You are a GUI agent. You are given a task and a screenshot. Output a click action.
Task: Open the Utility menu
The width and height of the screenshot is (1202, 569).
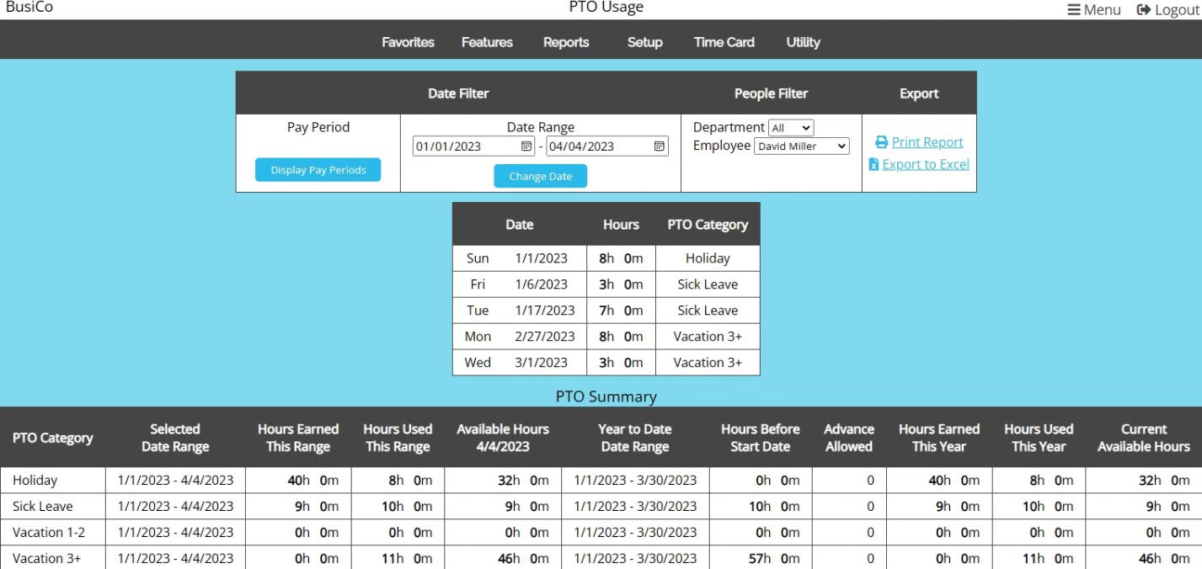(x=803, y=42)
